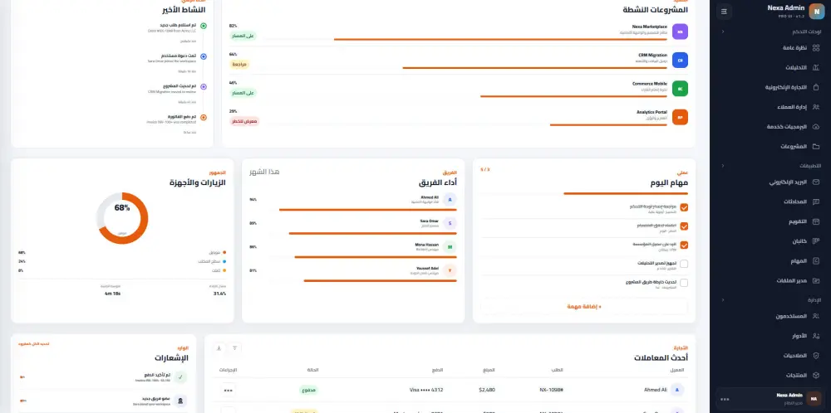Viewport: 831px width, 413px height.
Task: Uncheck the الرد على عميل المؤسسة task
Action: tap(684, 245)
